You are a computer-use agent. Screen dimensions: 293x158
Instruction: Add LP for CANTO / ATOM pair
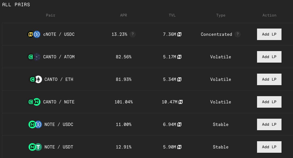[269, 57]
